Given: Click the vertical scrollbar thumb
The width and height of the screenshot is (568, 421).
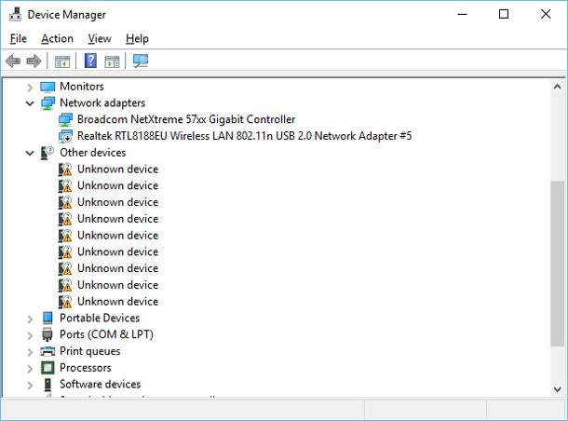Looking at the screenshot, I should [558, 263].
